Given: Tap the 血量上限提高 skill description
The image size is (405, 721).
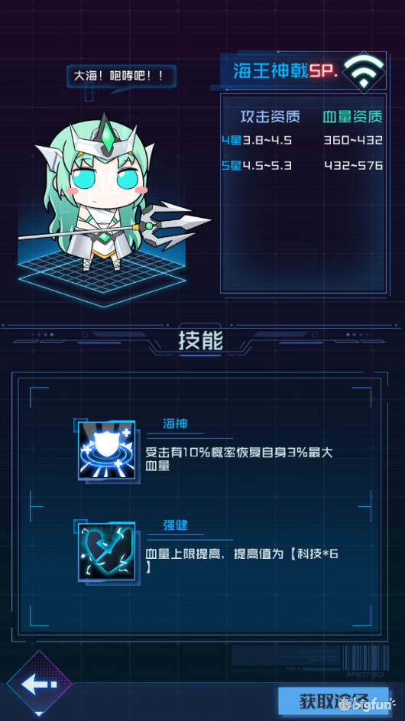Looking at the screenshot, I should (241, 560).
